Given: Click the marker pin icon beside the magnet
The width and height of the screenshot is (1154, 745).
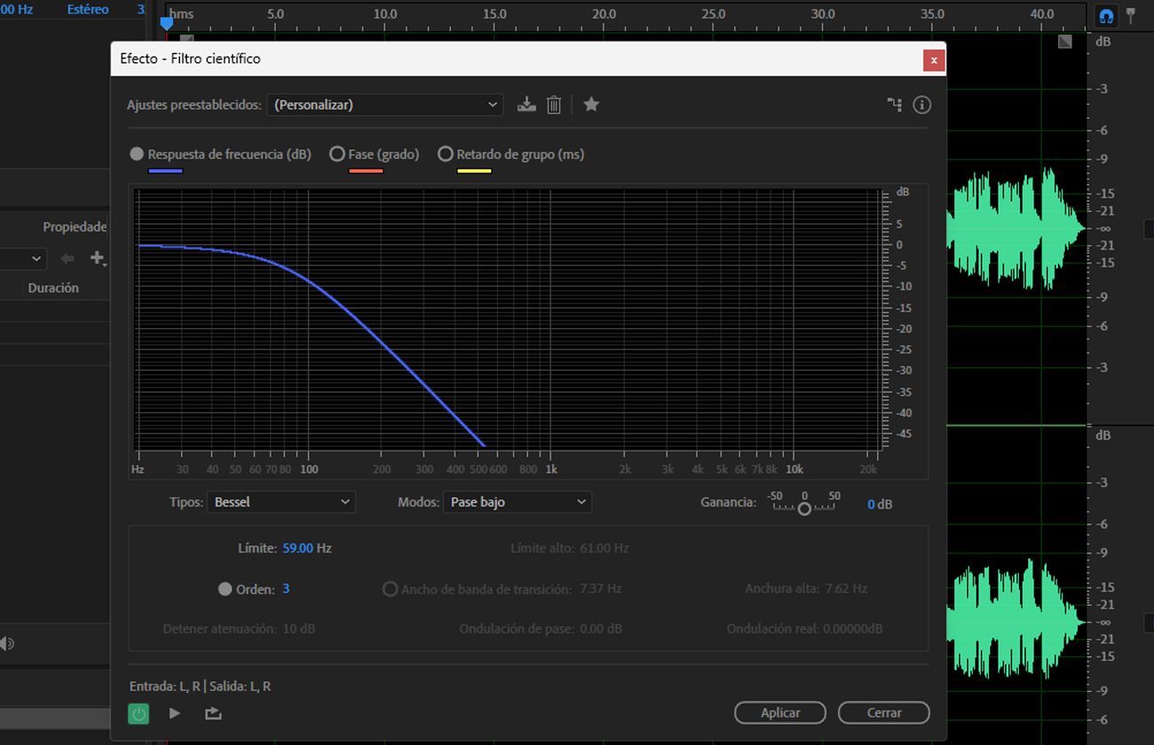Looking at the screenshot, I should 1131,15.
